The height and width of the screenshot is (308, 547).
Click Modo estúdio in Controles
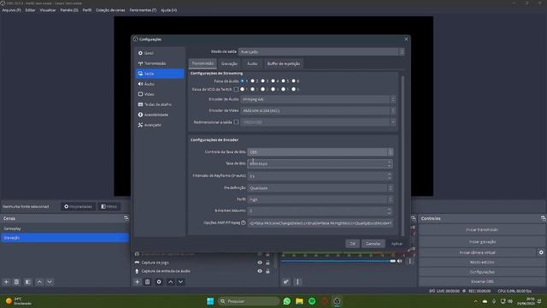tap(482, 262)
